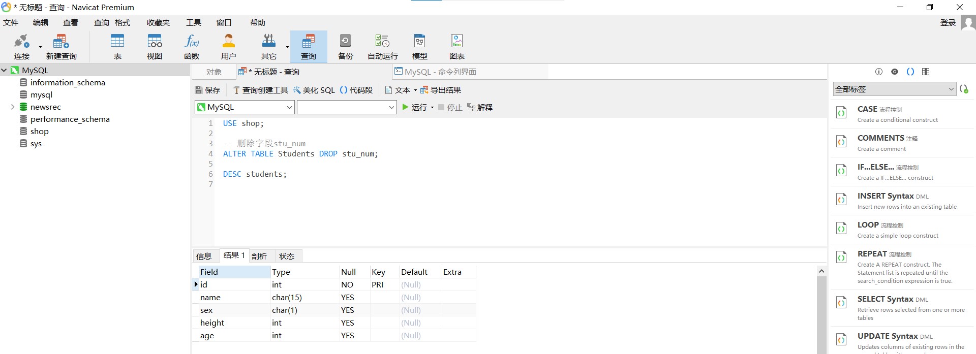Open the 连接 dropdown arrow
This screenshot has height=354, width=976.
point(40,47)
